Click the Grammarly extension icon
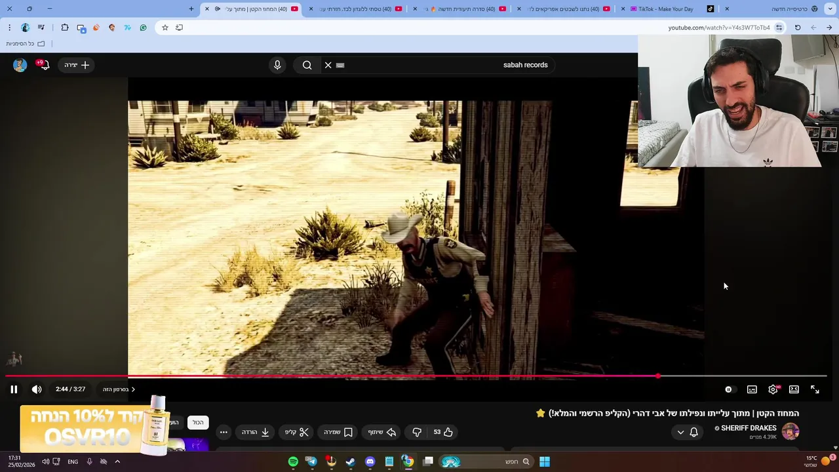Image resolution: width=839 pixels, height=472 pixels. pyautogui.click(x=143, y=28)
